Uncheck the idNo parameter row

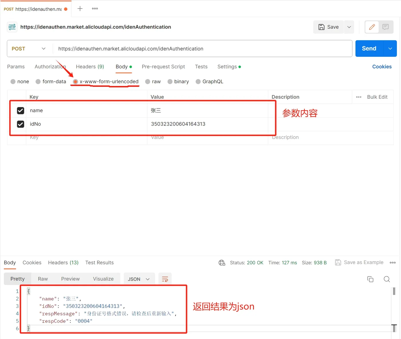click(20, 124)
